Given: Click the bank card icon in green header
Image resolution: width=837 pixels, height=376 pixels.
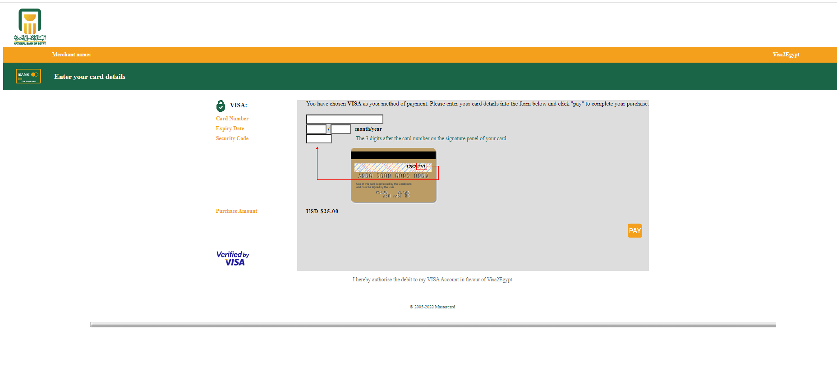Looking at the screenshot, I should (28, 76).
